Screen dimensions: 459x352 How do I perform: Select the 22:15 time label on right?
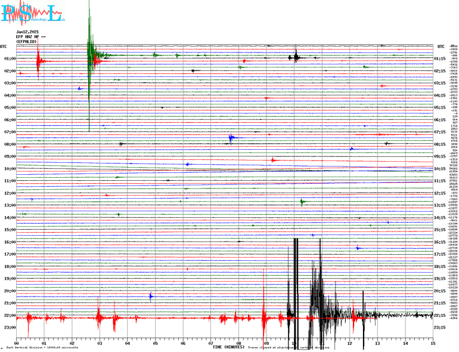tap(440, 316)
